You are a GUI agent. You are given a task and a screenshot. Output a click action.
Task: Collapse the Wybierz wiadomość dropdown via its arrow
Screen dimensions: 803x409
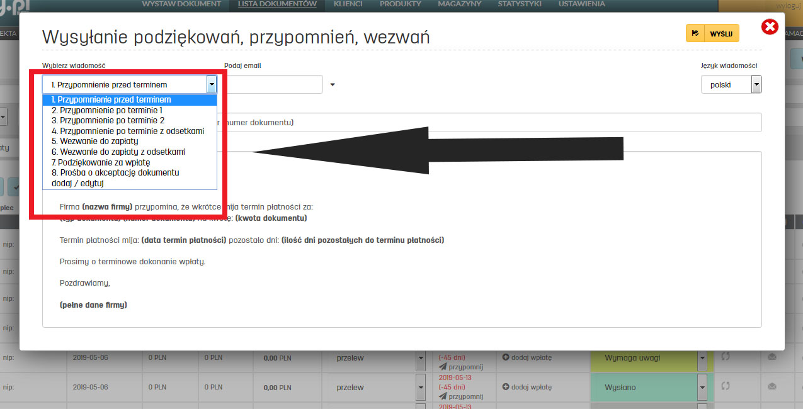pyautogui.click(x=212, y=84)
